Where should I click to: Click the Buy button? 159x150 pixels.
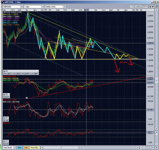pos(20,147)
